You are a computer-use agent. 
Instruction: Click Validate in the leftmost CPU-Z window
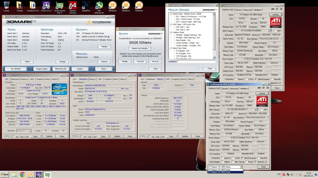click(49, 136)
